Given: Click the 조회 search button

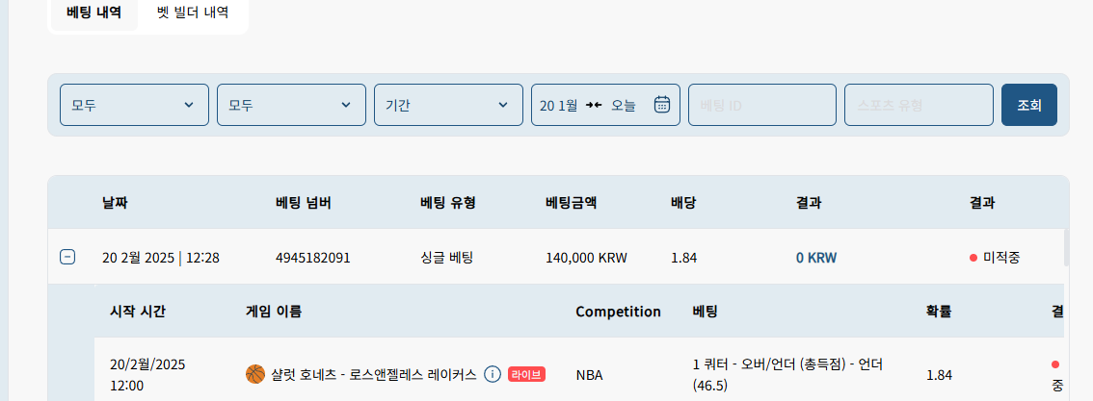Looking at the screenshot, I should pyautogui.click(x=1028, y=105).
